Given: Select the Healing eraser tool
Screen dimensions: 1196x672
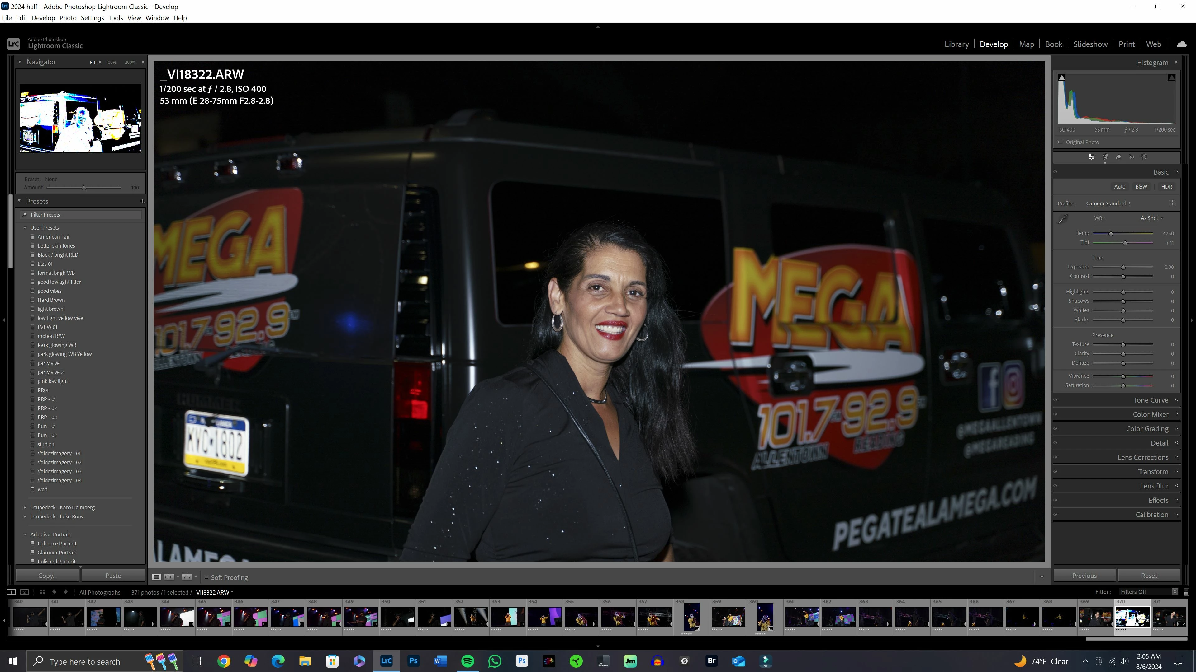Looking at the screenshot, I should [1118, 157].
